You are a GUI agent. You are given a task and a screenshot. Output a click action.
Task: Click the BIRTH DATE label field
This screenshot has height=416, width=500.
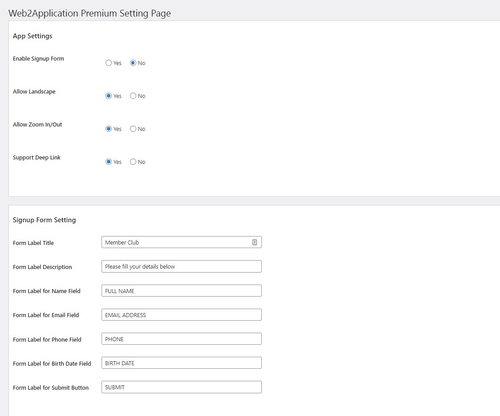182,363
